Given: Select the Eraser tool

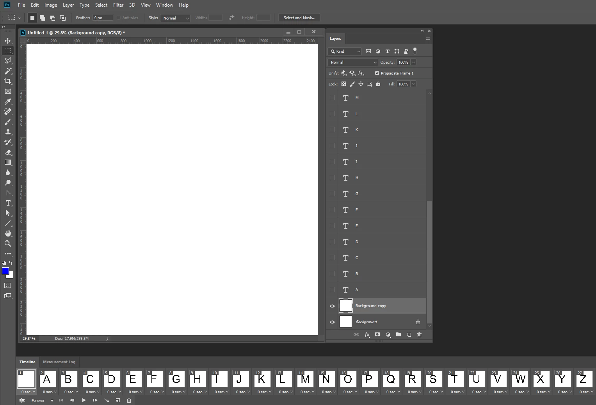Looking at the screenshot, I should tap(8, 152).
